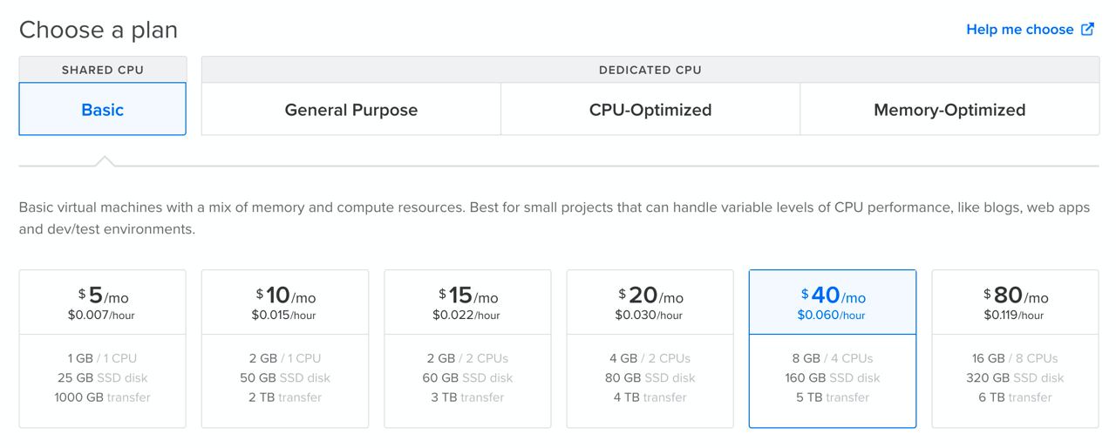Click the SHARED CPU header label
Image resolution: width=1116 pixels, height=448 pixels.
(x=103, y=70)
